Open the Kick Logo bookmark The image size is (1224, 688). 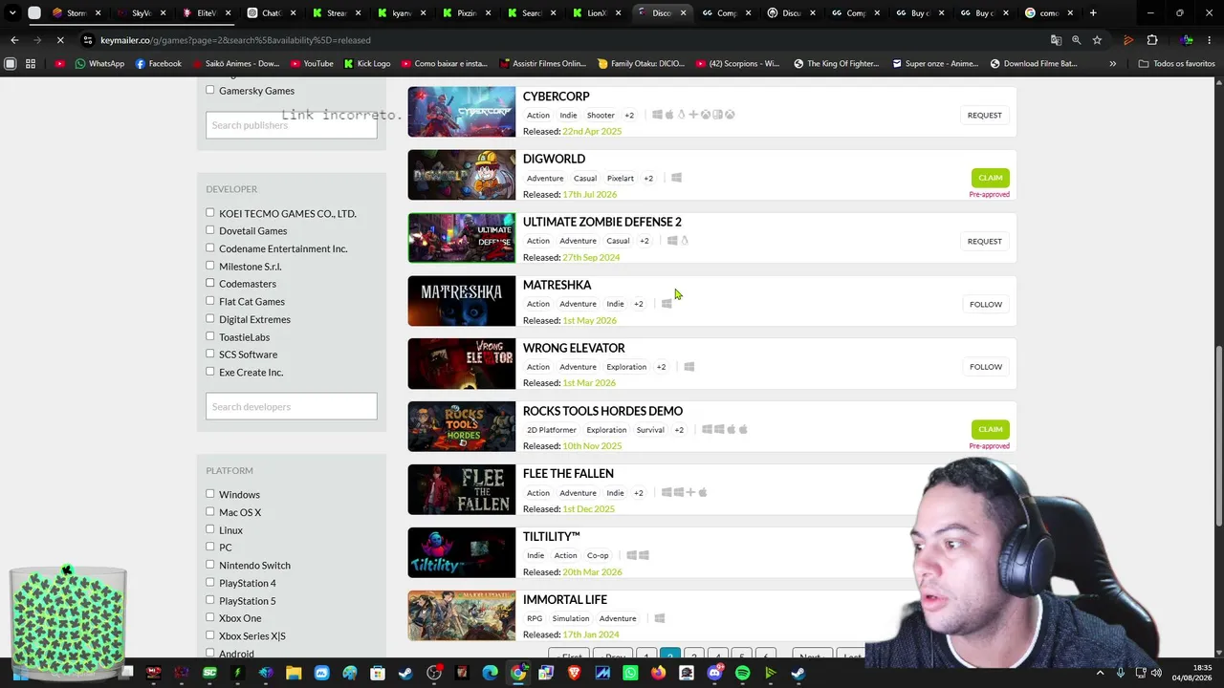[x=366, y=64]
